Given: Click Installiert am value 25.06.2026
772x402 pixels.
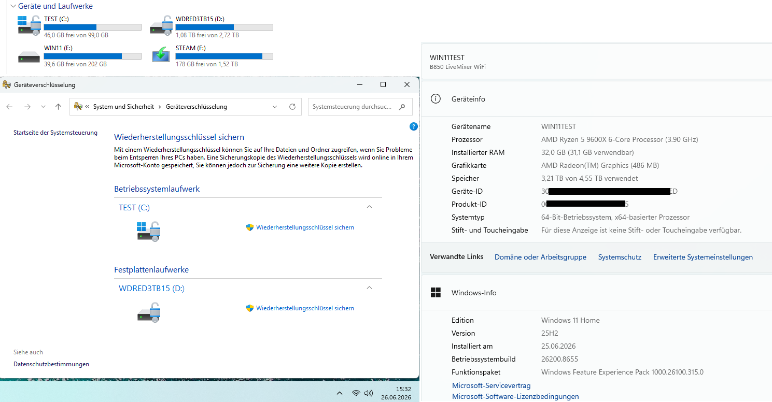Looking at the screenshot, I should (x=558, y=346).
